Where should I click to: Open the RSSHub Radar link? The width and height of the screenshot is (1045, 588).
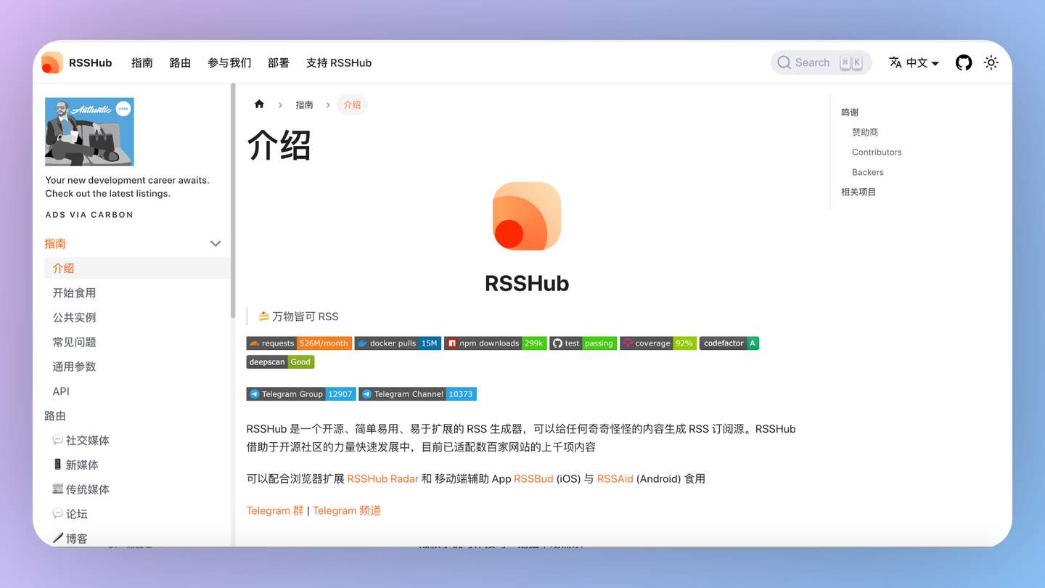click(x=382, y=478)
